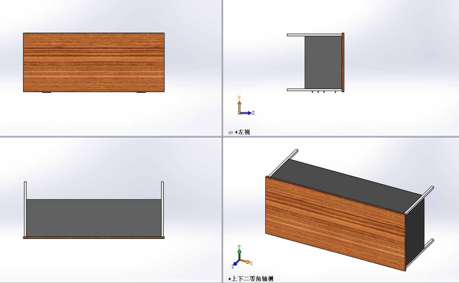The width and height of the screenshot is (459, 283).
Task: Select the gray drawer body in top-right viewport
Action: pos(323,62)
